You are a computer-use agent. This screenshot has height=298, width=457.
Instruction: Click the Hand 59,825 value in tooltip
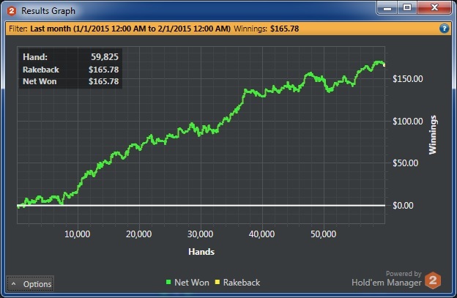(x=105, y=56)
